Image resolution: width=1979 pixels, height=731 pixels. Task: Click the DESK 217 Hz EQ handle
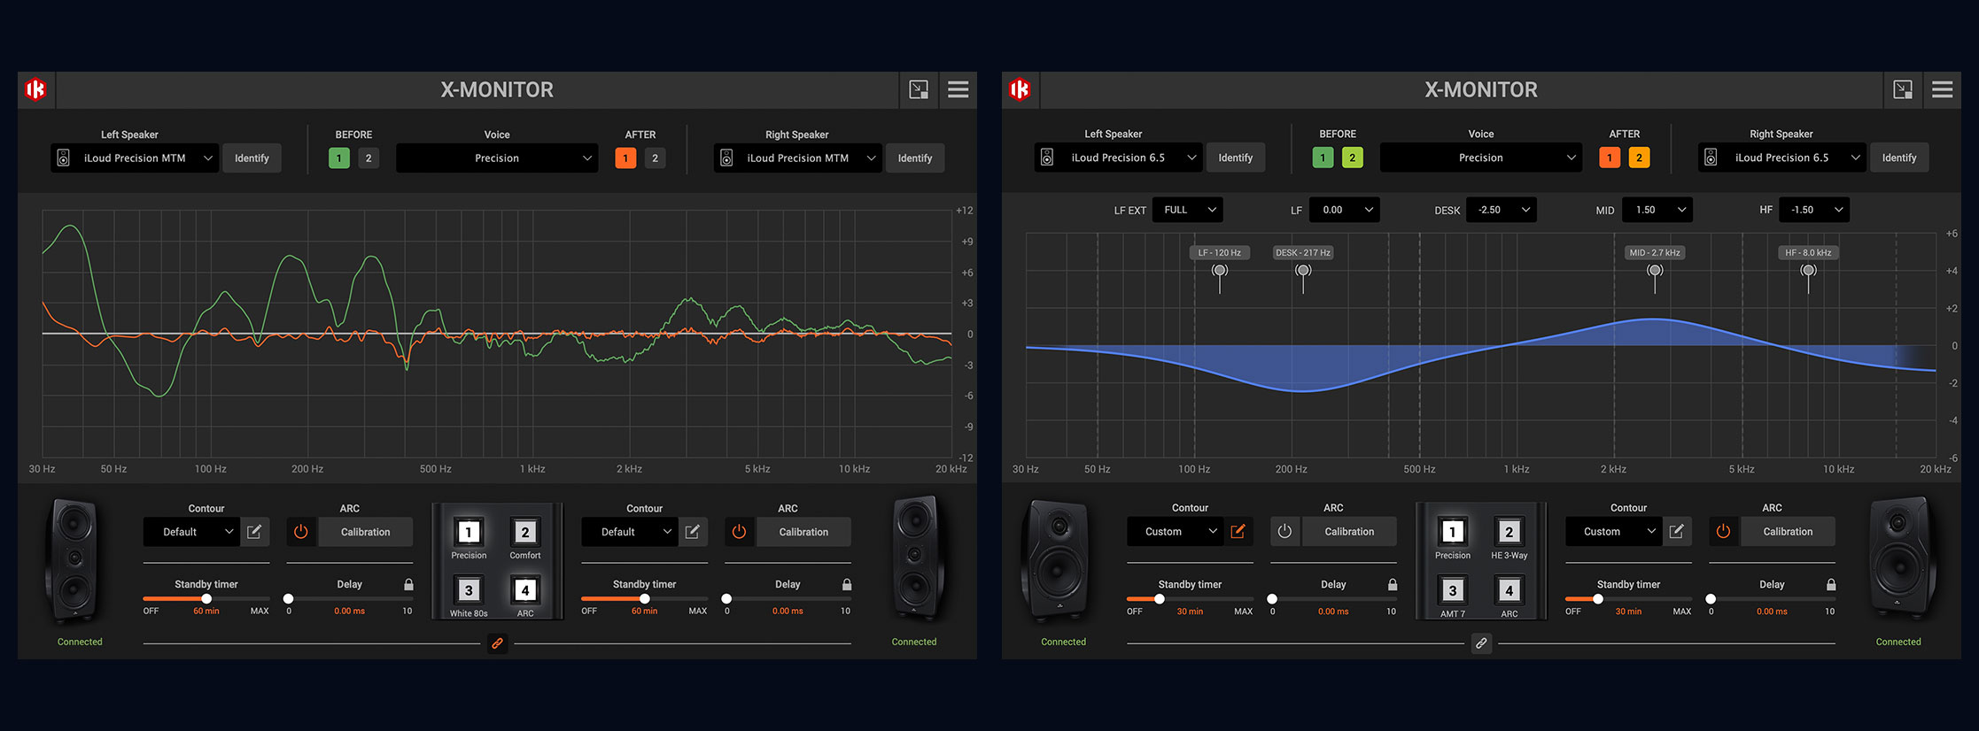point(1302,271)
